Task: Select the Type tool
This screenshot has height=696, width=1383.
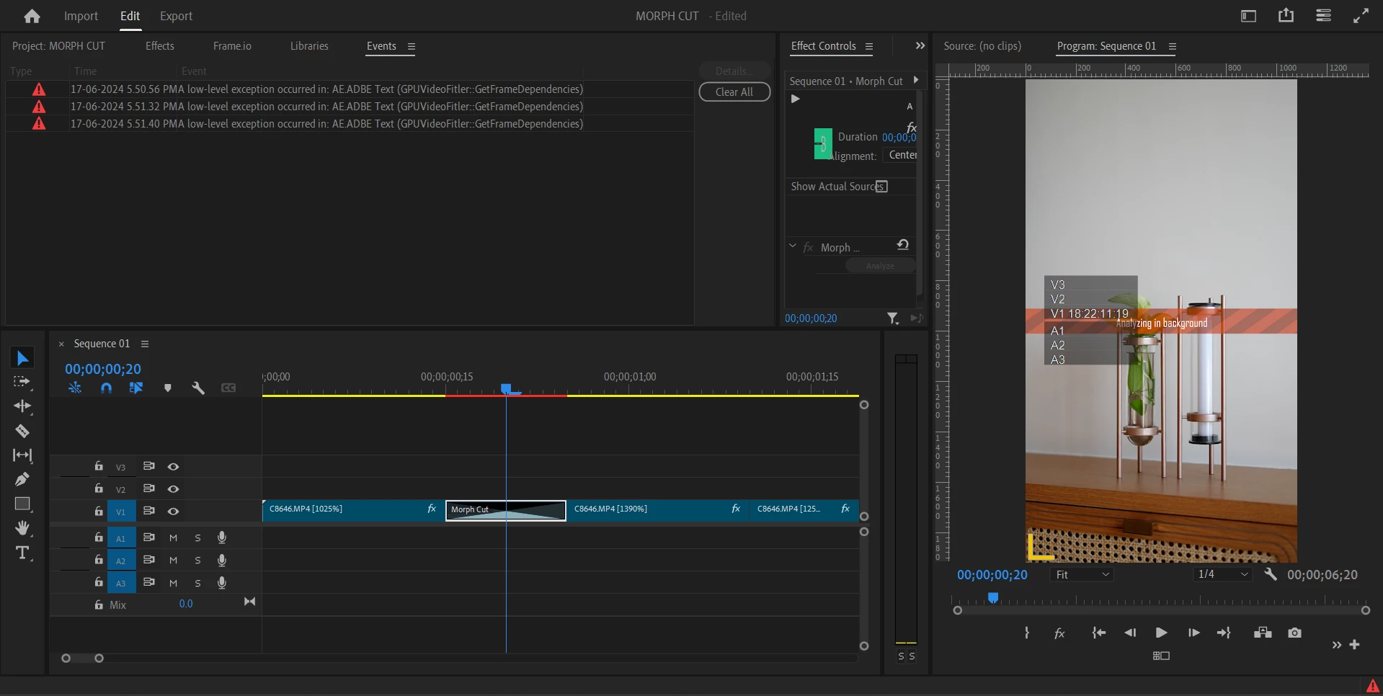Action: click(22, 553)
